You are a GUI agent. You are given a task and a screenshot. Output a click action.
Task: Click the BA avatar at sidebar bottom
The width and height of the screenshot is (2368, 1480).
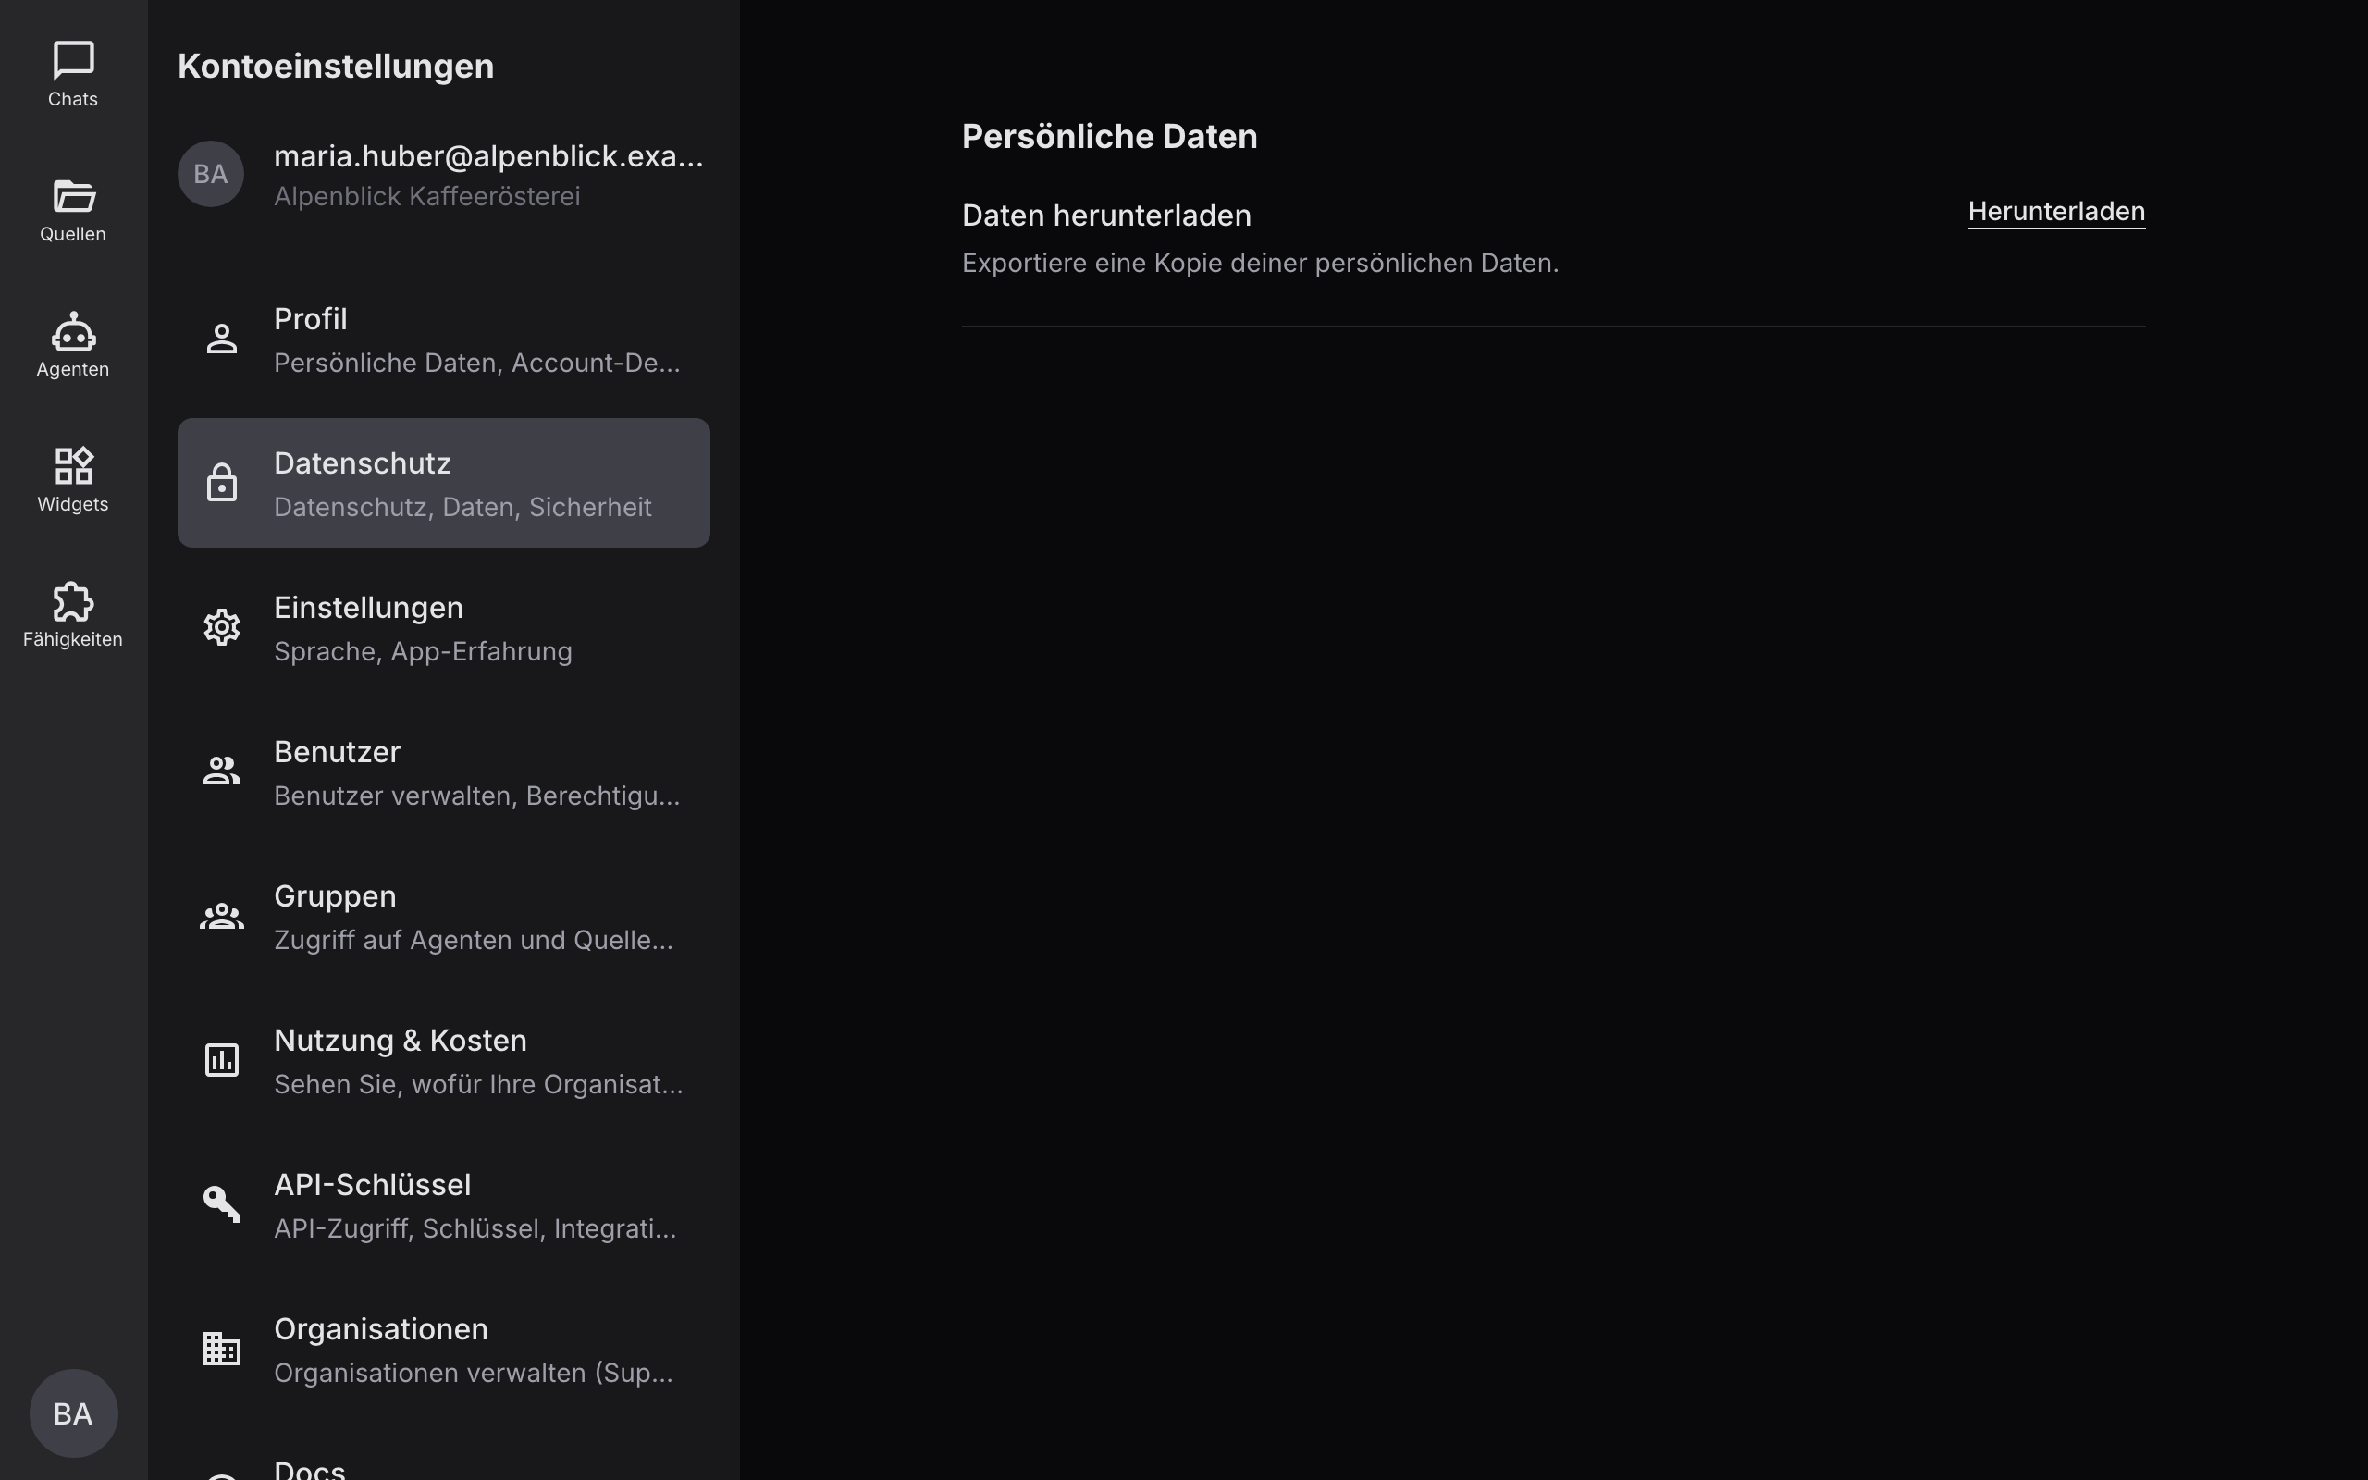click(73, 1413)
